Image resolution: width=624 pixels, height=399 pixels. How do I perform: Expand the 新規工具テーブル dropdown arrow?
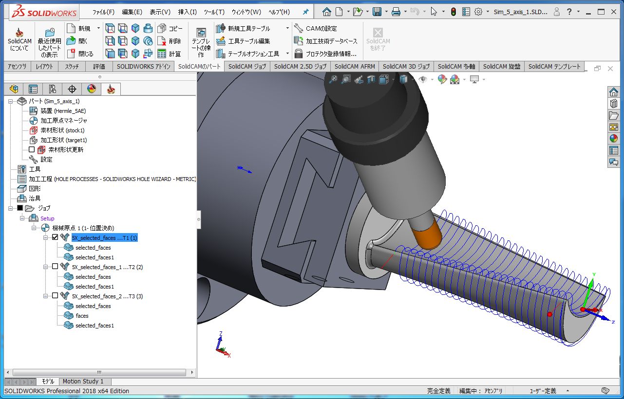tap(287, 28)
